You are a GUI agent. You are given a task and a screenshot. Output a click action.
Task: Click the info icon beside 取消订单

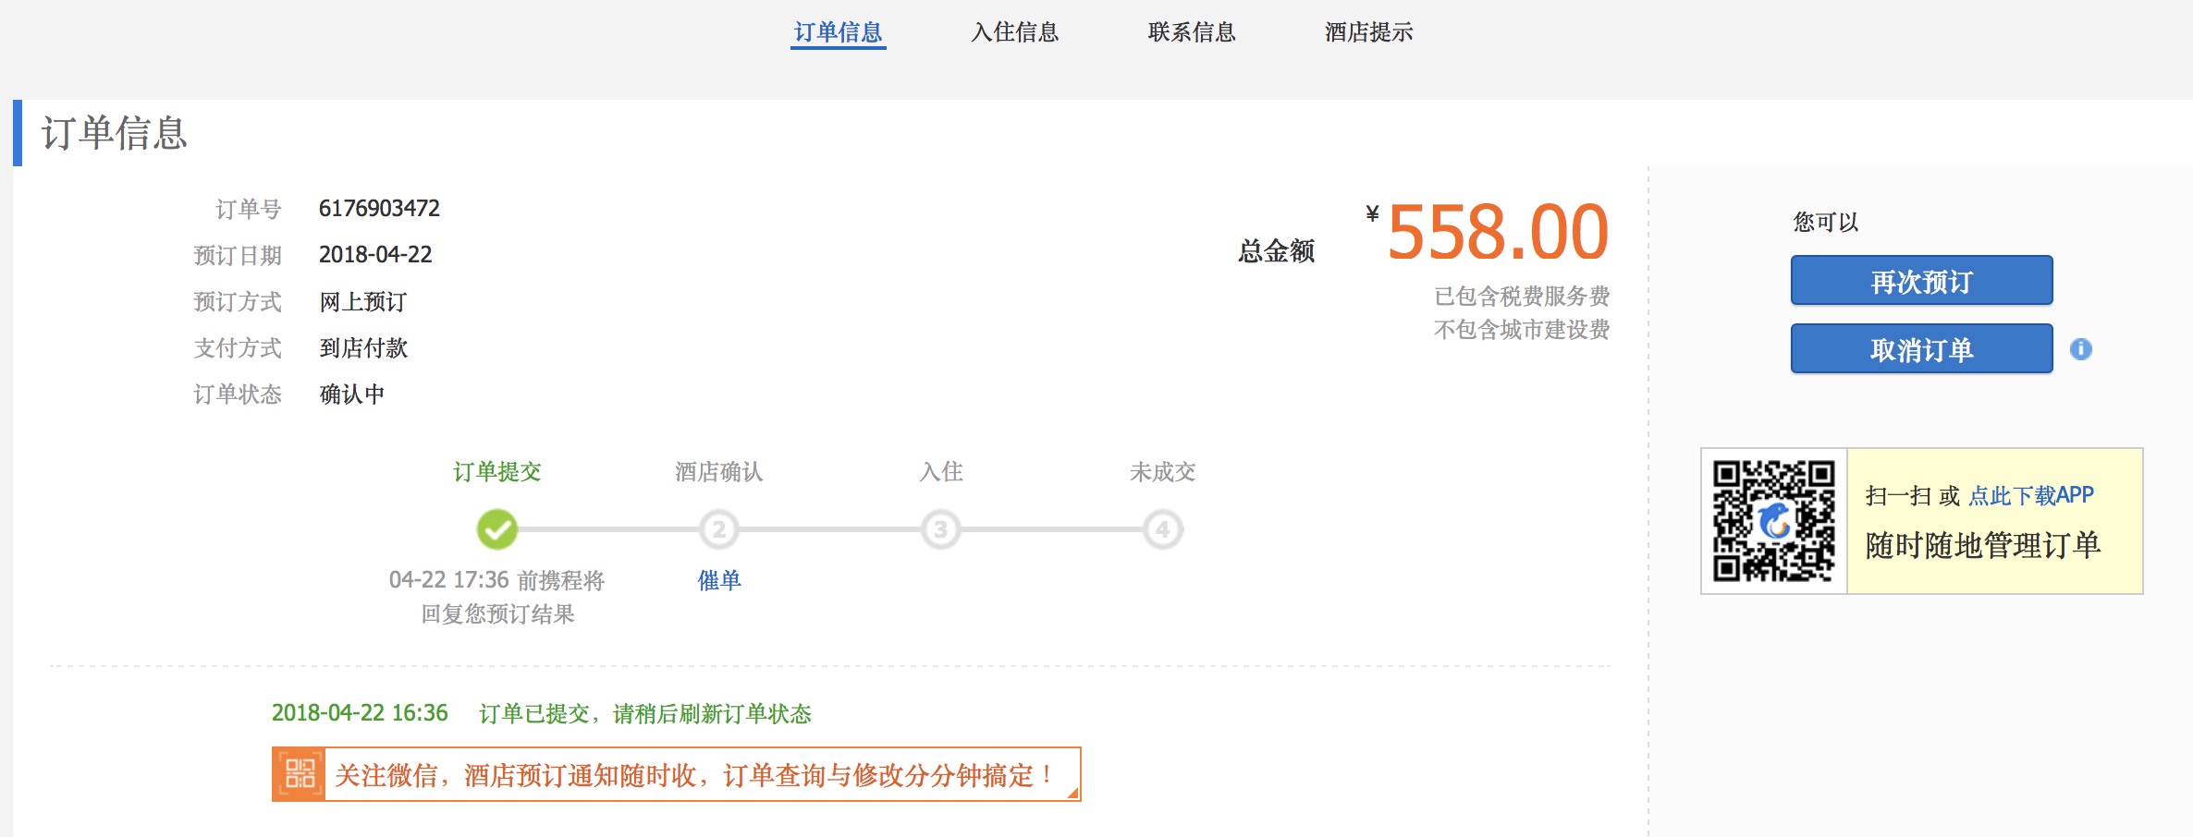2080,349
